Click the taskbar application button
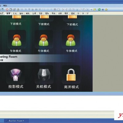 tap(16, 121)
